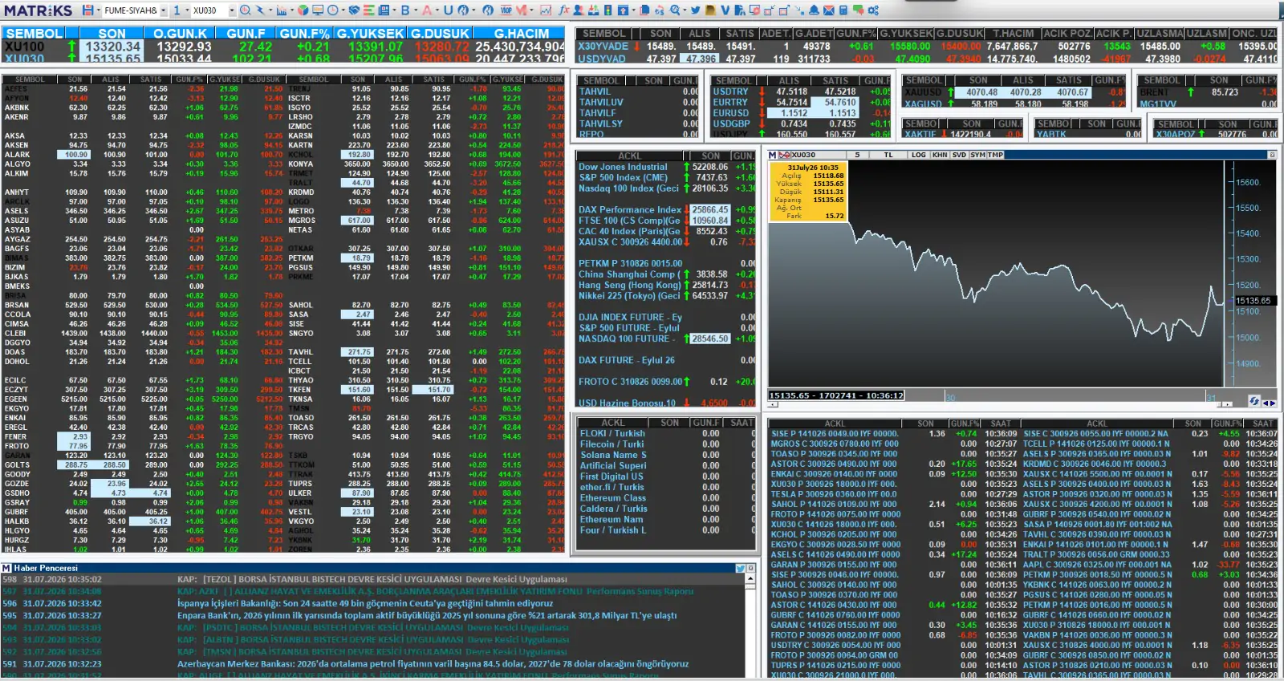Image resolution: width=1284 pixels, height=681 pixels.
Task: Click the period 5 button on chart
Action: pyautogui.click(x=857, y=155)
